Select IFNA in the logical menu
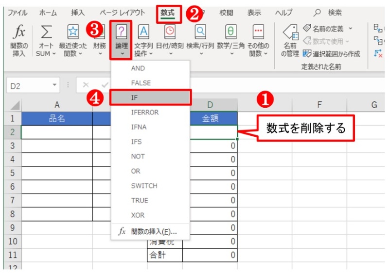This screenshot has height=273, width=389. (x=150, y=127)
